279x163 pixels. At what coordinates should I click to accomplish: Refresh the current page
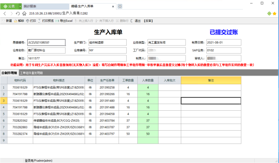[x=18, y=14]
